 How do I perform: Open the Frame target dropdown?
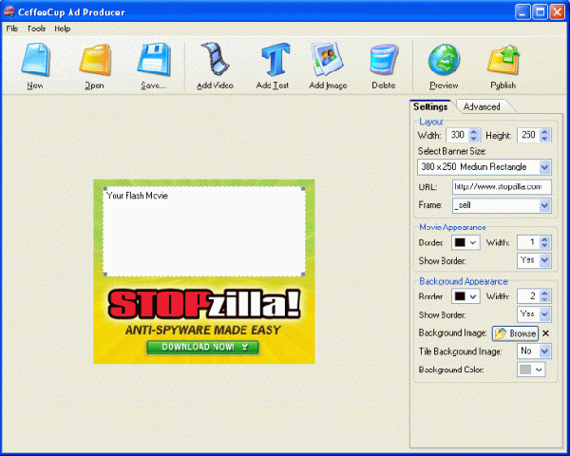544,205
